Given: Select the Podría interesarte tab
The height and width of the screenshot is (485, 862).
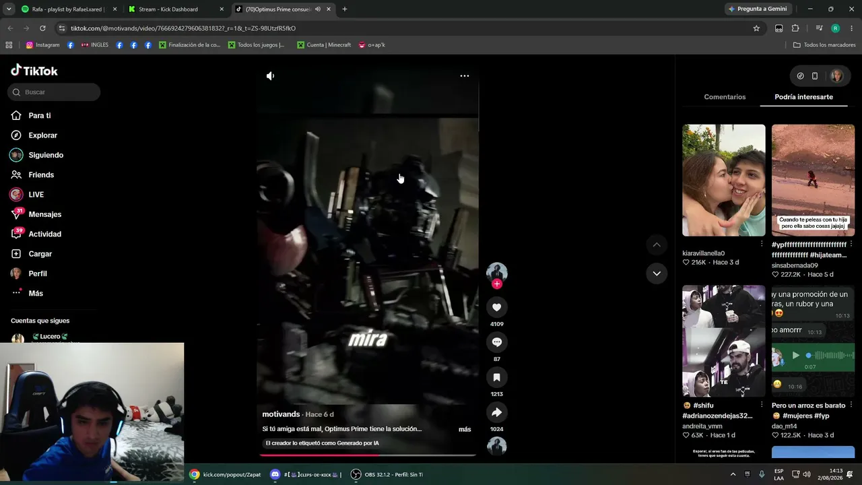Looking at the screenshot, I should point(803,97).
